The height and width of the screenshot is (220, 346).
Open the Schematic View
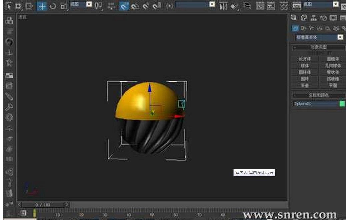[x=271, y=6]
